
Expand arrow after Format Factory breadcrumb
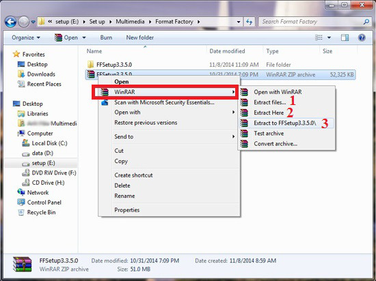(198, 22)
